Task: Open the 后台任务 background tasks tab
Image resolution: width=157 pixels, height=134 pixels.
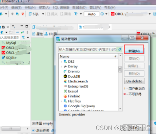Action: click(41, 130)
